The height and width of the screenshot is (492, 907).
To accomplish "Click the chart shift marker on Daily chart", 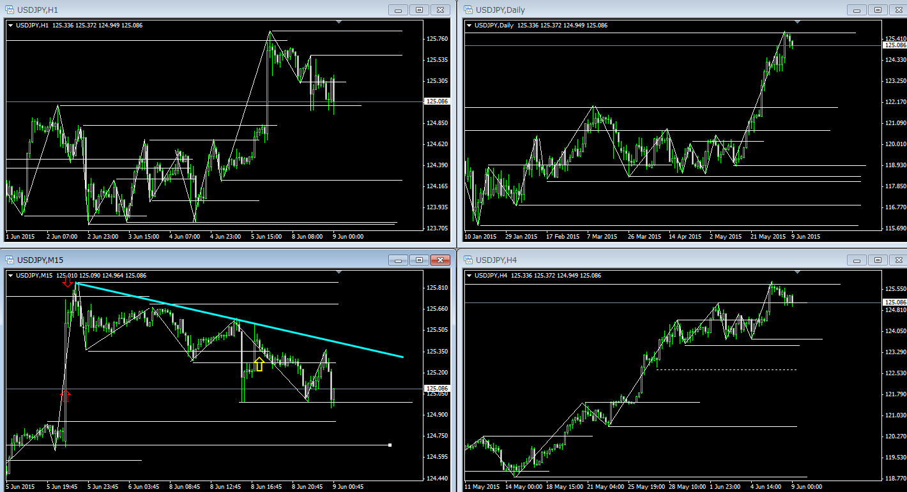I will point(797,22).
